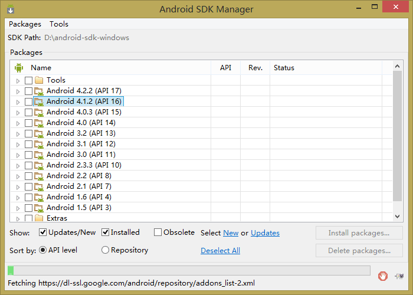Click the Android 2.1 (API 7) package icon
Image resolution: width=413 pixels, height=295 pixels.
39,187
